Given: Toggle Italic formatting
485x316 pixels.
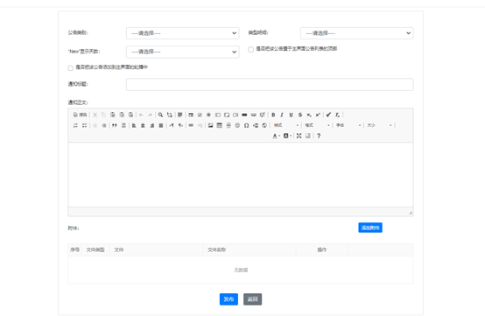Looking at the screenshot, I should coord(282,115).
